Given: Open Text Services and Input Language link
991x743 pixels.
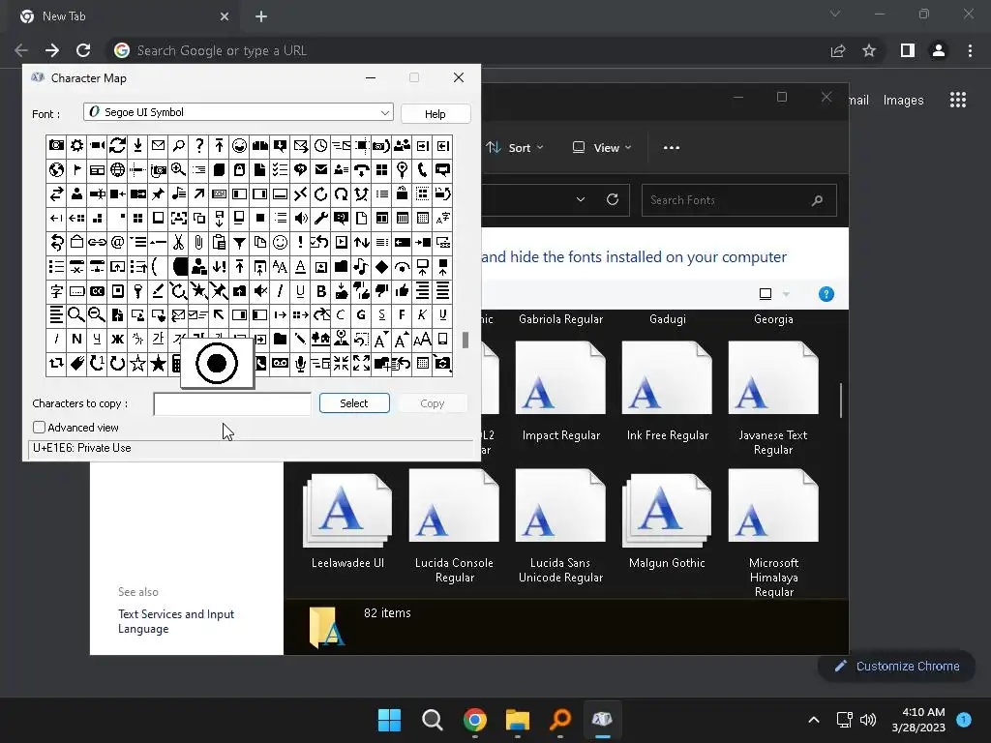Looking at the screenshot, I should [176, 621].
